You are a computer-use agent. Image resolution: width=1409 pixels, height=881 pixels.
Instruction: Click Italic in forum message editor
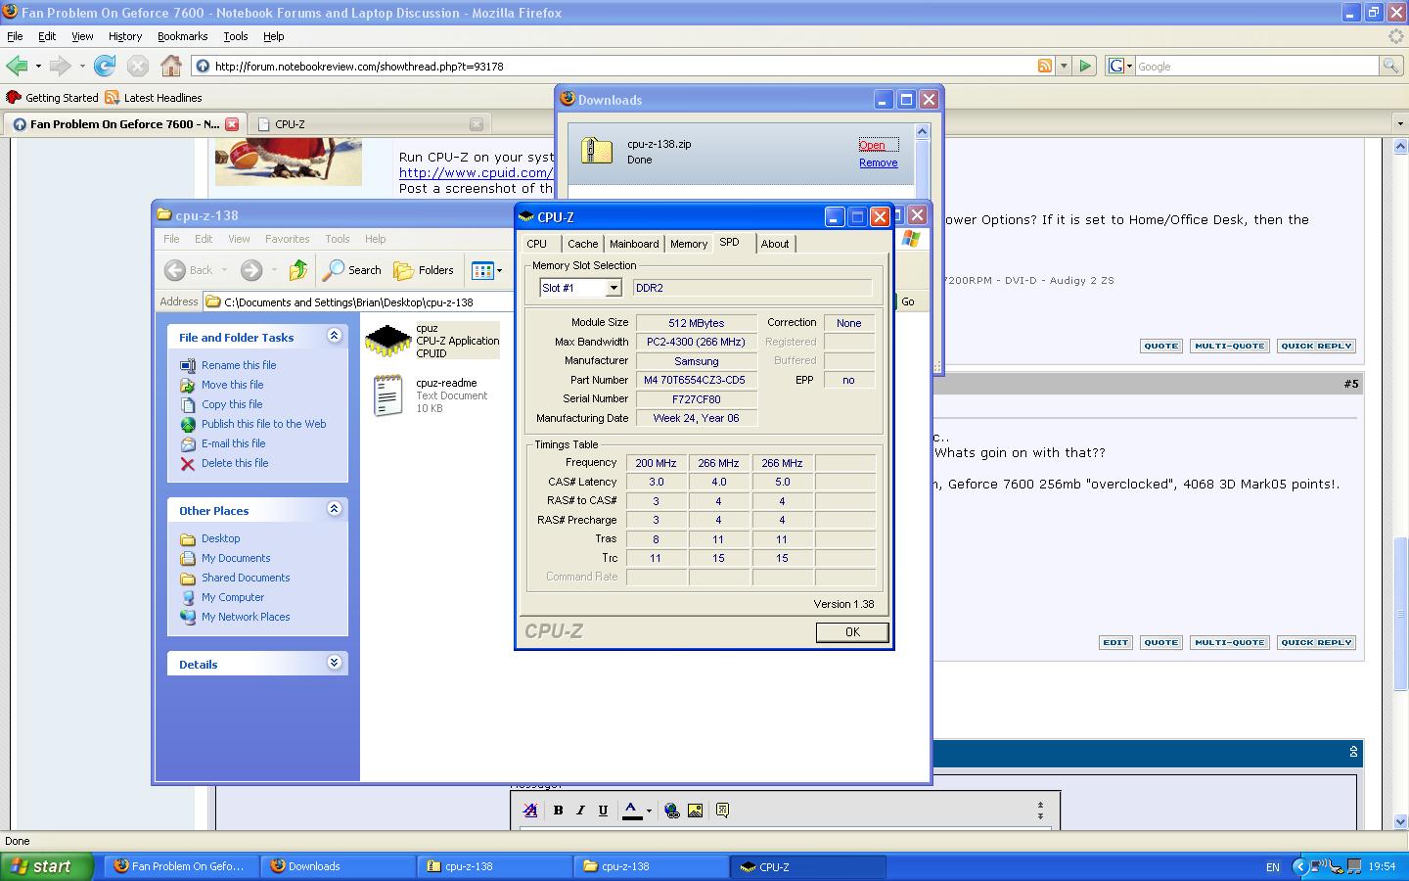tap(580, 811)
